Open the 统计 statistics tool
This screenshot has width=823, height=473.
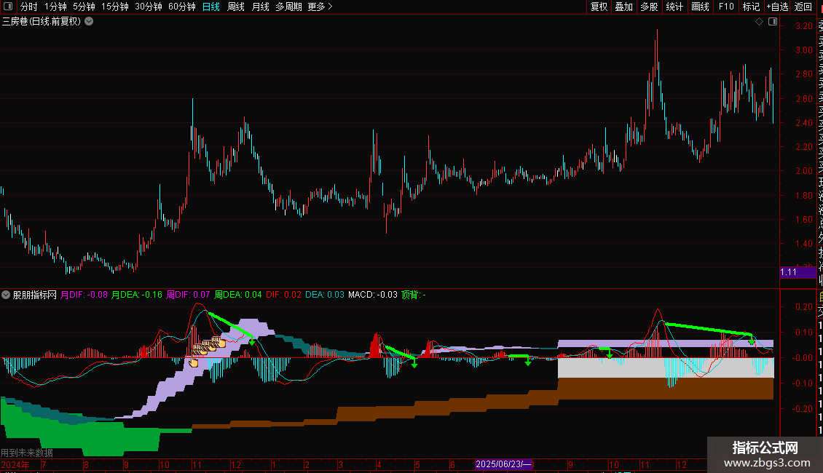tap(674, 7)
